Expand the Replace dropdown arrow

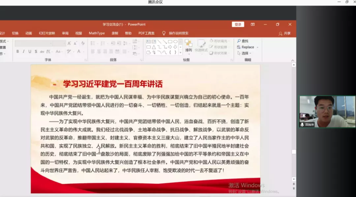pyautogui.click(x=257, y=47)
